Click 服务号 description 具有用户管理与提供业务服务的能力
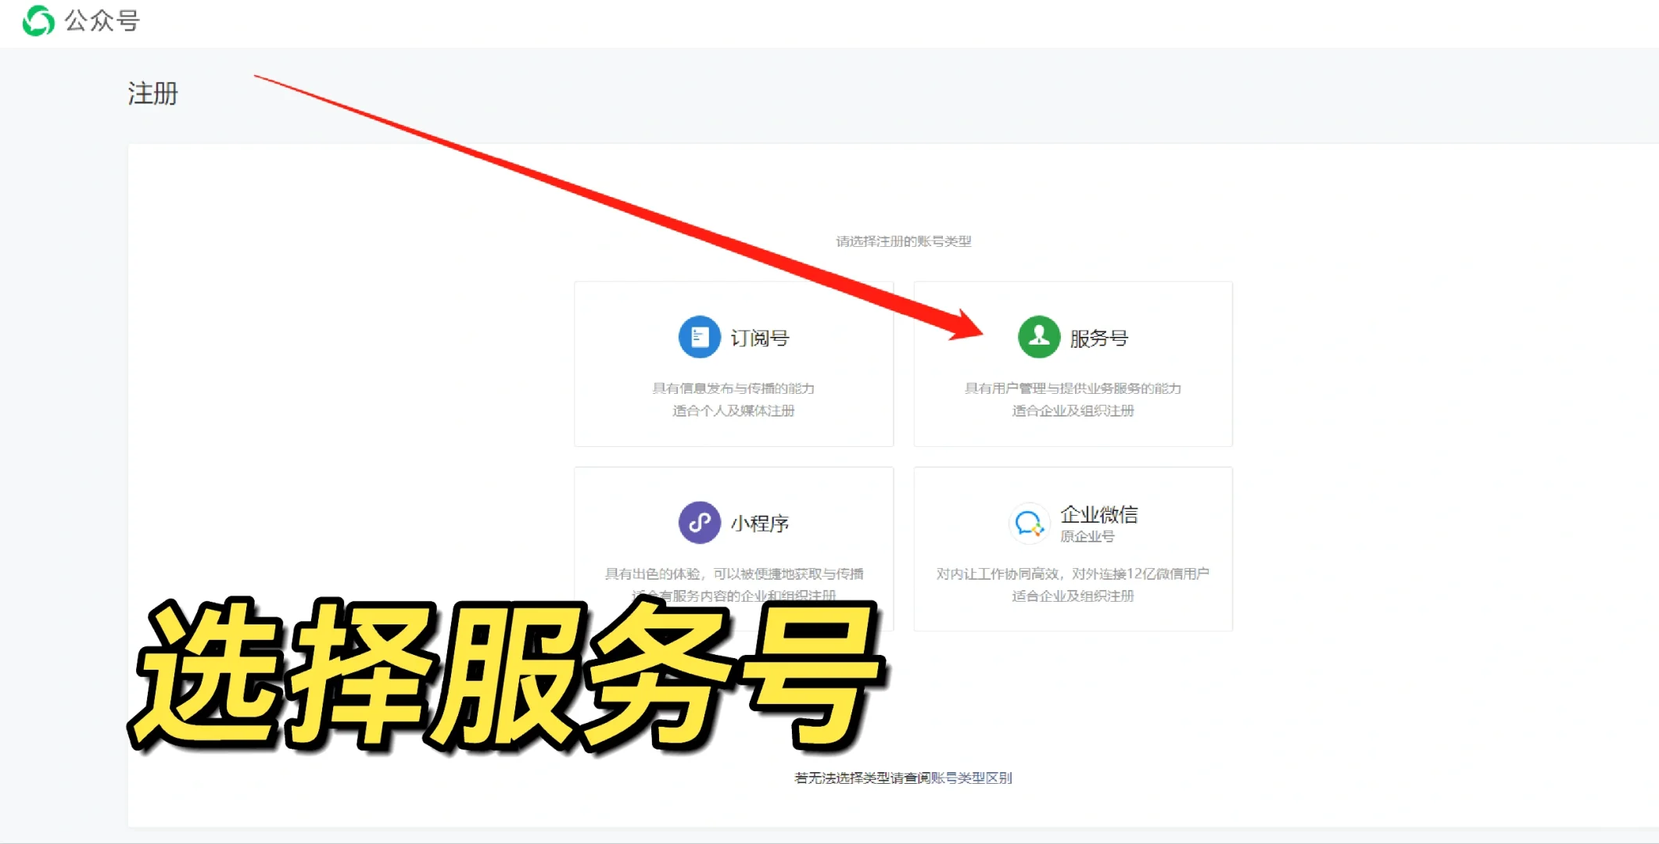The width and height of the screenshot is (1659, 844). pyautogui.click(x=1073, y=388)
